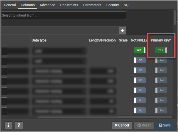The width and height of the screenshot is (178, 132).
Task: Toggle Not NULL switch in third row
Action: (x=140, y=70)
